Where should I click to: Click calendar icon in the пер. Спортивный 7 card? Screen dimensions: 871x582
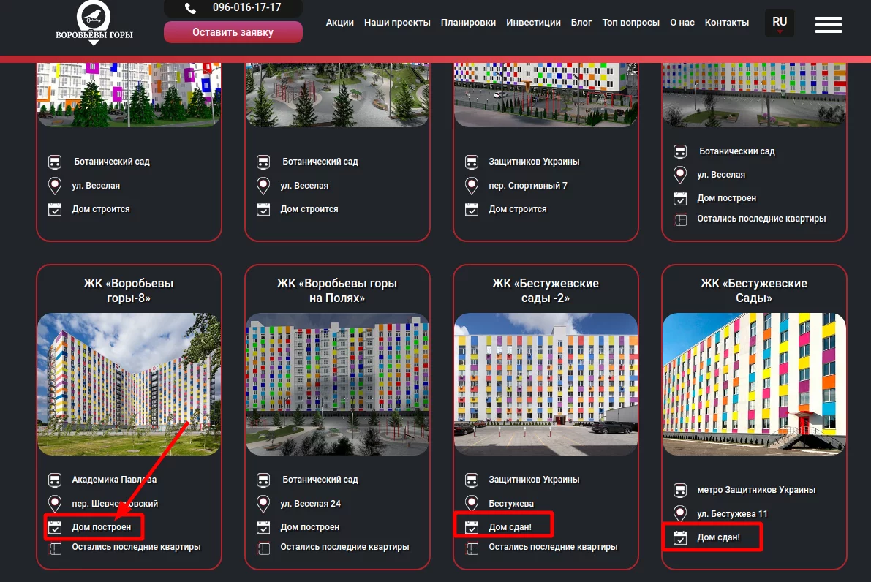click(x=472, y=209)
